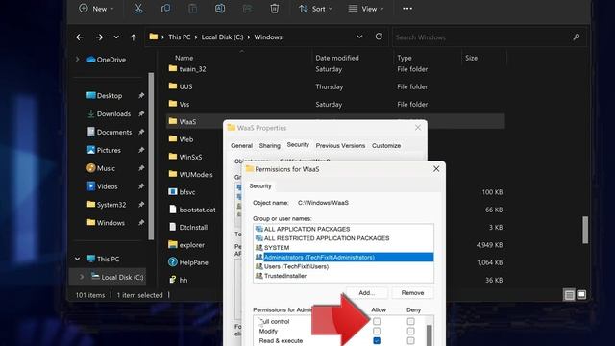Sort by the Name column header

[x=184, y=58]
